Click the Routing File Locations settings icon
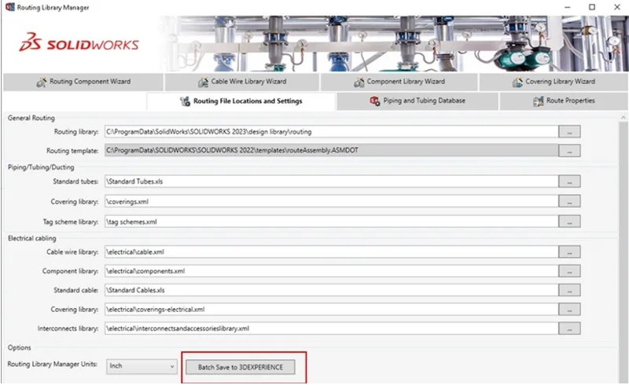The image size is (629, 385). click(185, 101)
